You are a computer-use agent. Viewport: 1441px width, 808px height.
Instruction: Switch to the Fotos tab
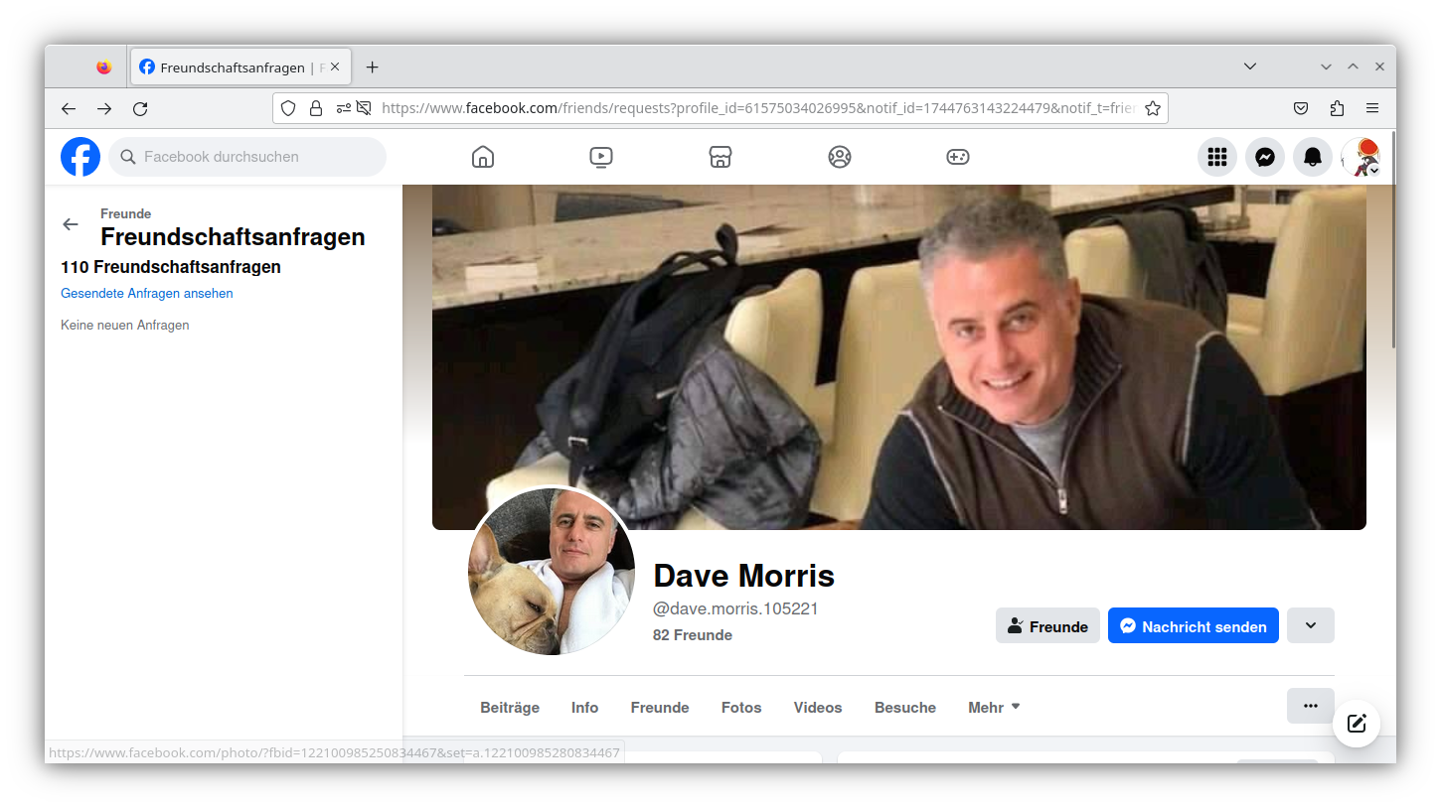[x=740, y=707]
